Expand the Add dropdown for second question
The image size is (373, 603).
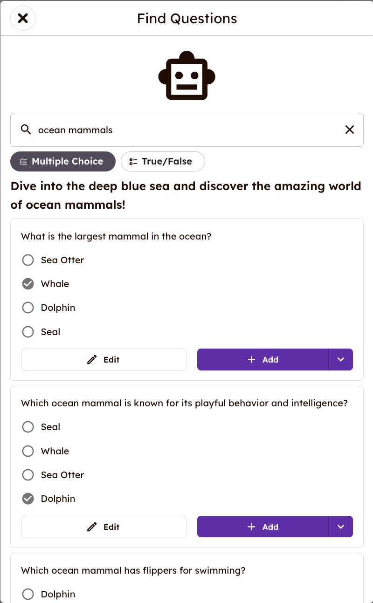tap(341, 527)
